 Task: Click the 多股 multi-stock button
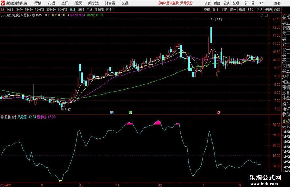[x=224, y=10]
